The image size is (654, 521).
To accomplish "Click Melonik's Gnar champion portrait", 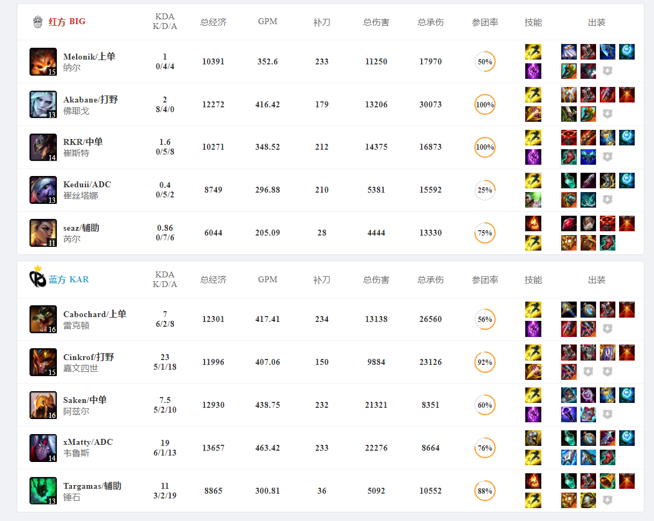I will (x=43, y=61).
